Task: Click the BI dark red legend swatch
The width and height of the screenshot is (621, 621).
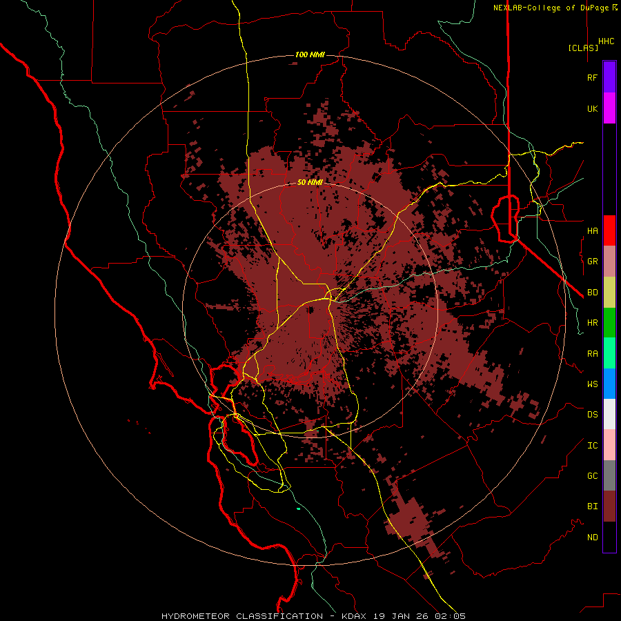Action: pos(609,506)
